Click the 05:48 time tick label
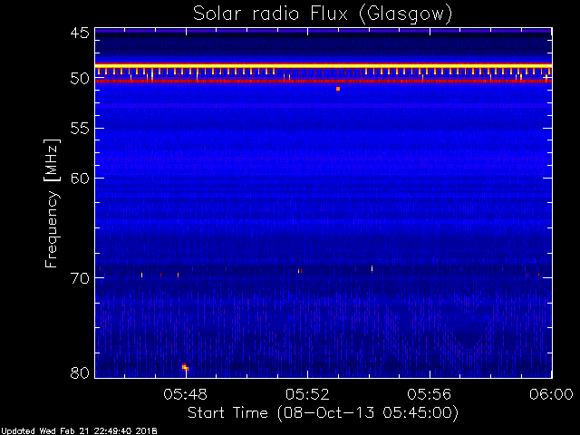This screenshot has width=580, height=435. click(x=185, y=394)
